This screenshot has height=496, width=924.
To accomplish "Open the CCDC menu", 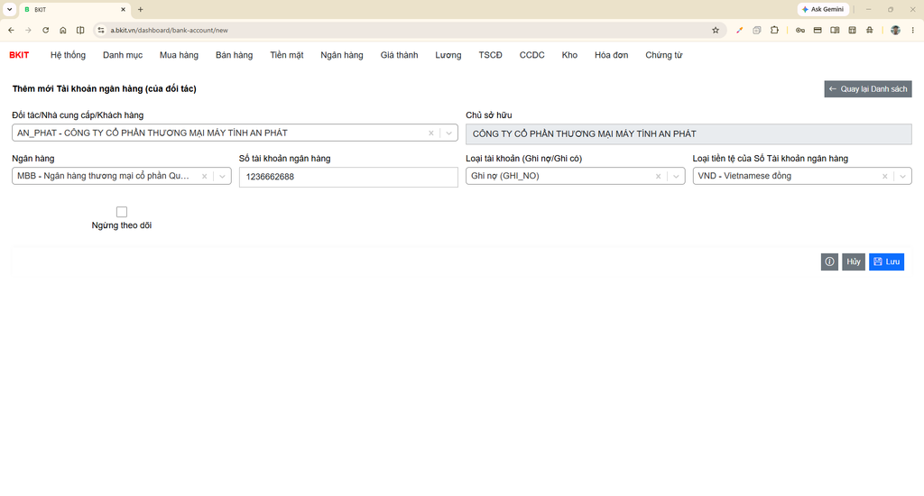I will (531, 55).
